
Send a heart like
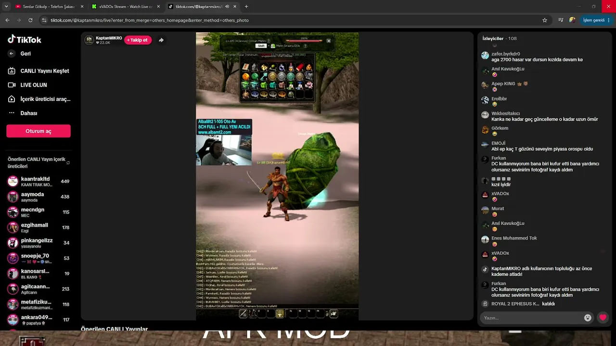(x=603, y=318)
